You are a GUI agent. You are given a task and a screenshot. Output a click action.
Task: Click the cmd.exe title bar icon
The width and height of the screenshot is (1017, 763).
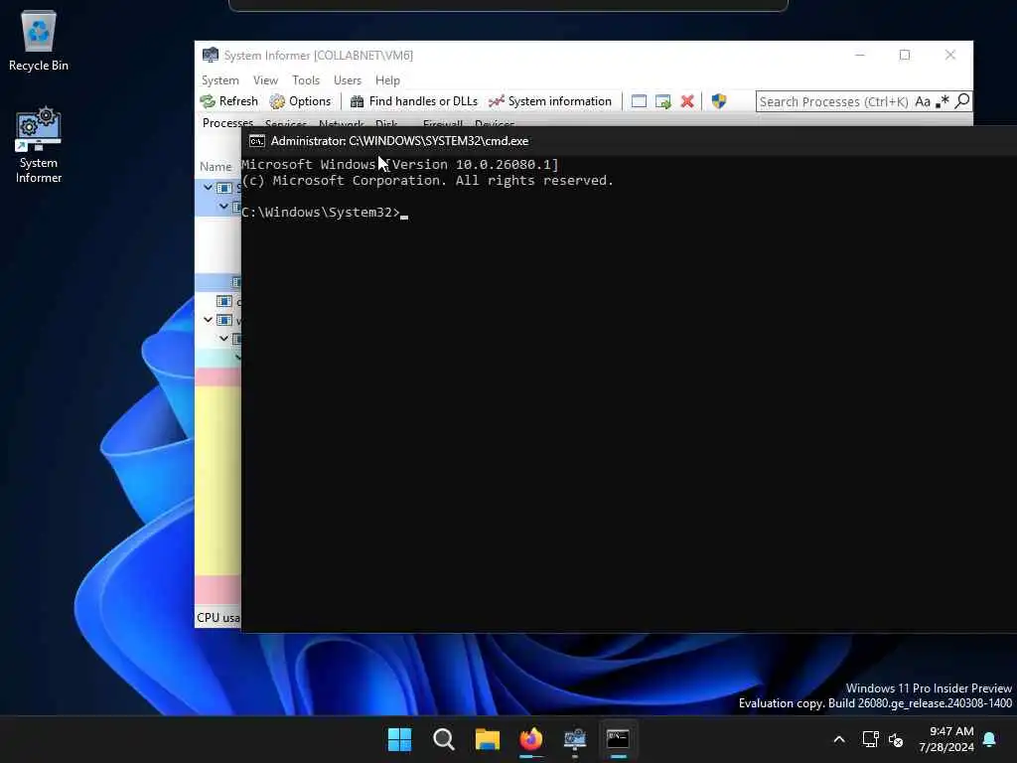pyautogui.click(x=257, y=141)
